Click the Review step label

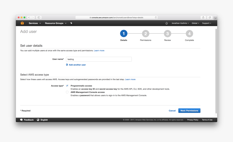pyautogui.click(x=167, y=40)
